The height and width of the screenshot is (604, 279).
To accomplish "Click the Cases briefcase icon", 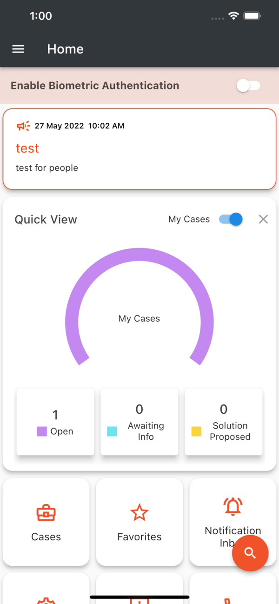I will click(46, 513).
